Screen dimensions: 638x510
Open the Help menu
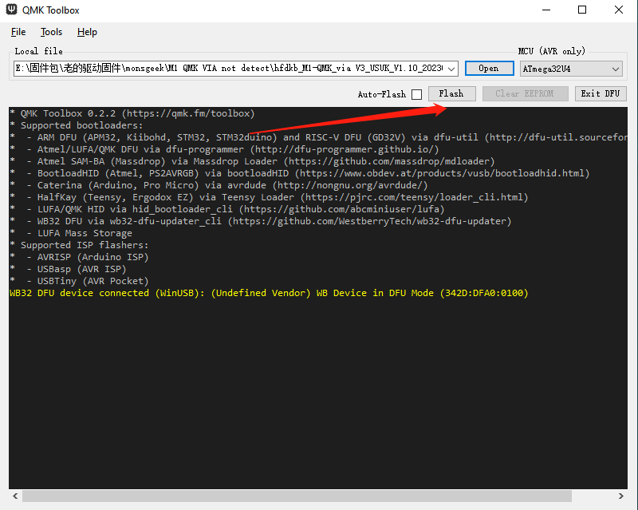[x=87, y=32]
